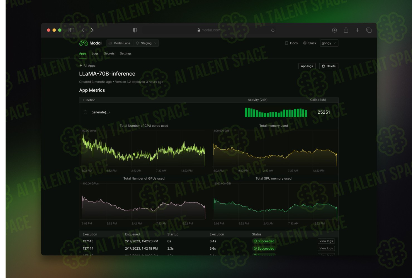Open the privacy shield icon
This screenshot has height=278, width=418.
pyautogui.click(x=135, y=30)
